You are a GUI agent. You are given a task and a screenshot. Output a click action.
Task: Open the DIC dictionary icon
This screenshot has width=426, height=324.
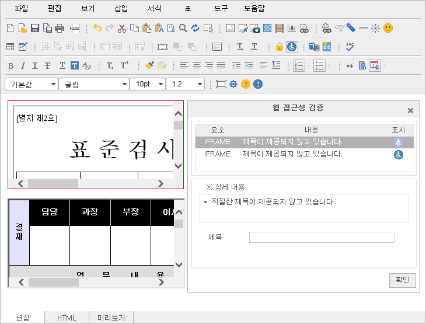[327, 47]
